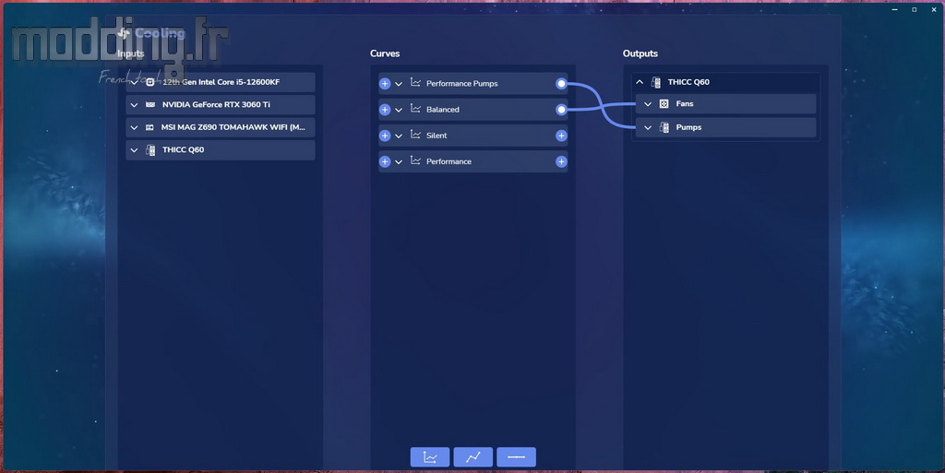Click the Outputs column heading

640,53
